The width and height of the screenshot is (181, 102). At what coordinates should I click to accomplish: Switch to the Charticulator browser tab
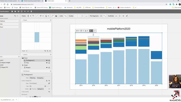pos(56,1)
